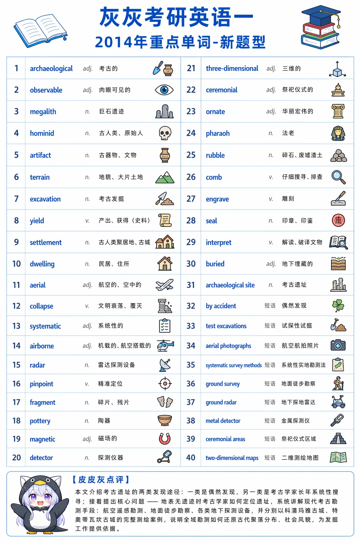The width and height of the screenshot is (361, 542).
Task: Click the red seal stamp icon
Action: (x=338, y=220)
